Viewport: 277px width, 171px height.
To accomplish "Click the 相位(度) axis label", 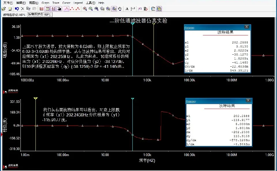I will (5, 125).
